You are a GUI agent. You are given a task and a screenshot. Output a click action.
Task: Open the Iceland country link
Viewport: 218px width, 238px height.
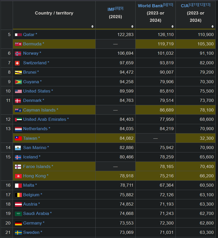point(30,157)
